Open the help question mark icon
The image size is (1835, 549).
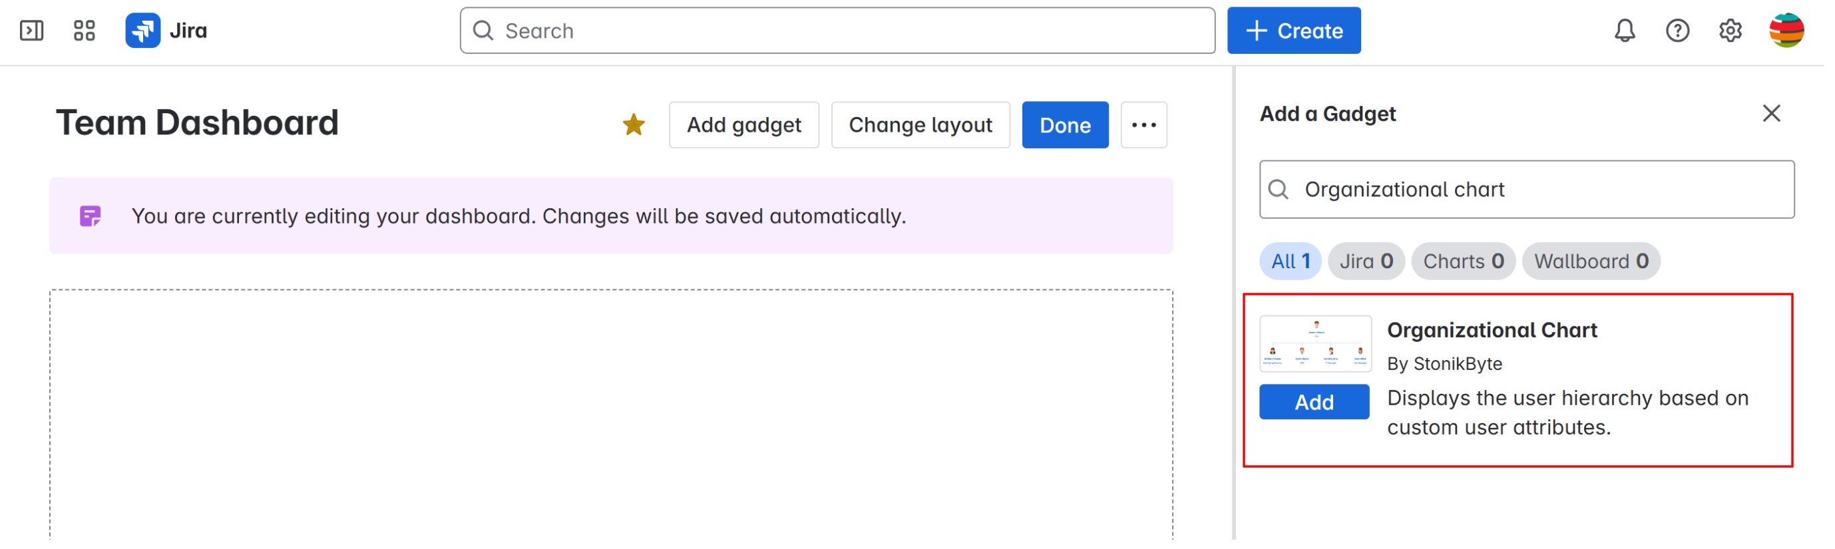coord(1677,31)
